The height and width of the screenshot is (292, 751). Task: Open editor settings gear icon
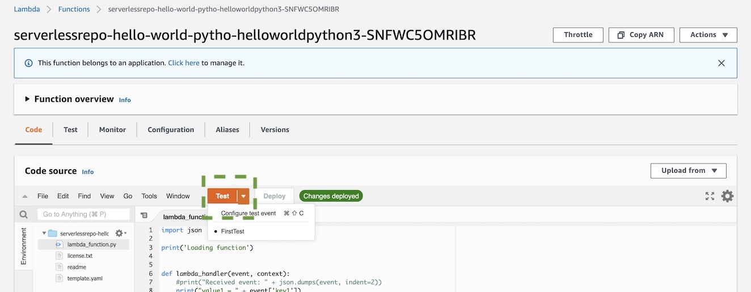tap(727, 196)
